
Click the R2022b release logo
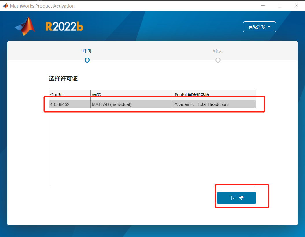(64, 27)
